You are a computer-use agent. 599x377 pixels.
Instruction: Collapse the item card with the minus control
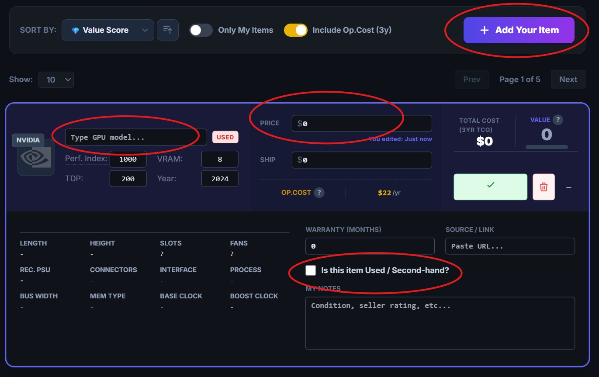(x=568, y=187)
